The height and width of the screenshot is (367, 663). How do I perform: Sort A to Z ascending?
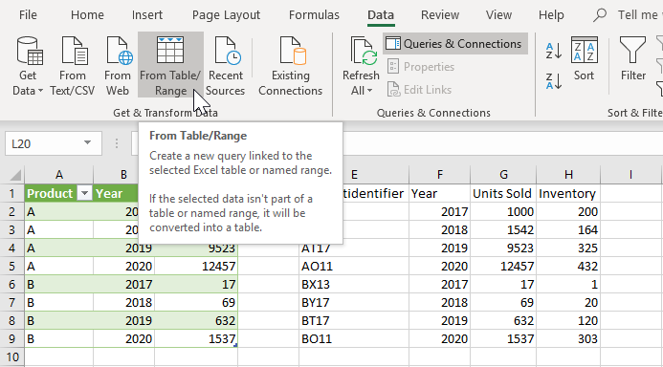click(554, 51)
